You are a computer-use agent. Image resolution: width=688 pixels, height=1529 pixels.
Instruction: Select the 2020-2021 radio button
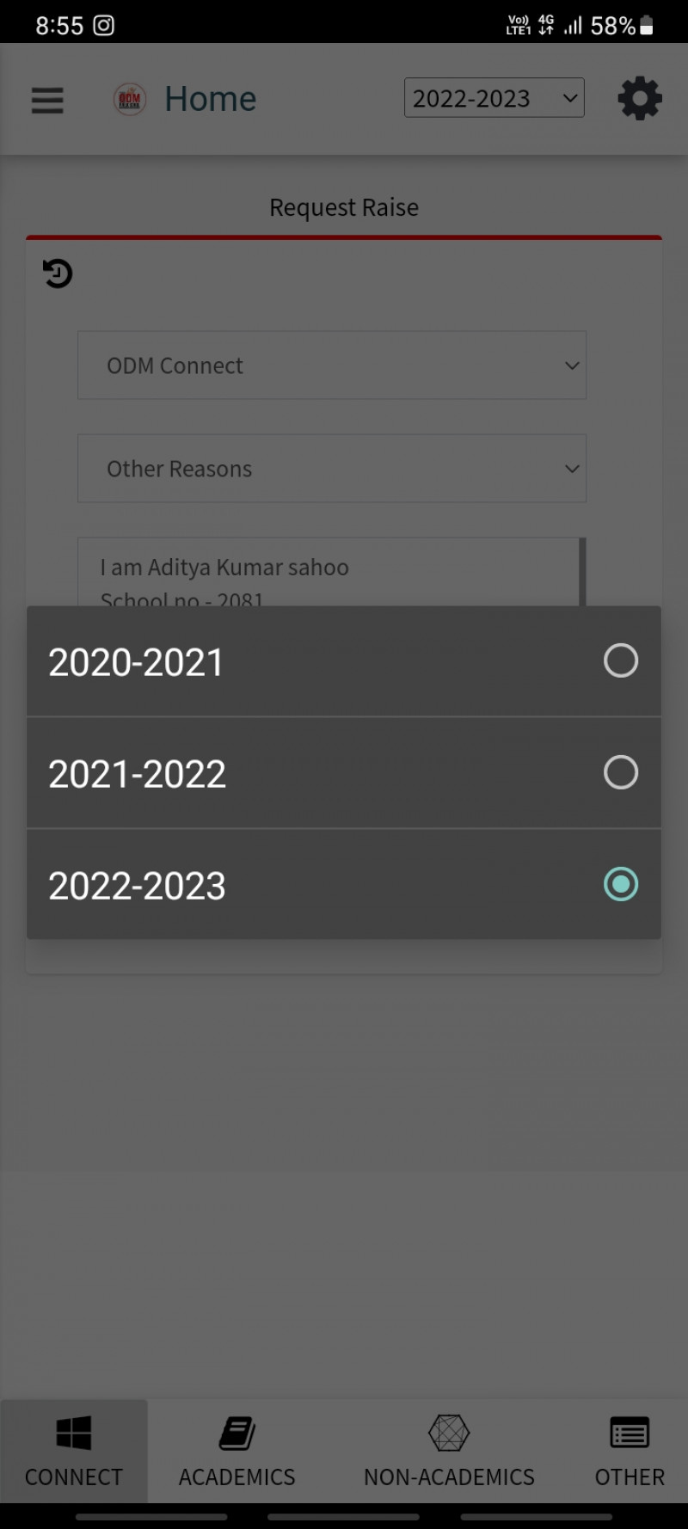[x=621, y=660]
